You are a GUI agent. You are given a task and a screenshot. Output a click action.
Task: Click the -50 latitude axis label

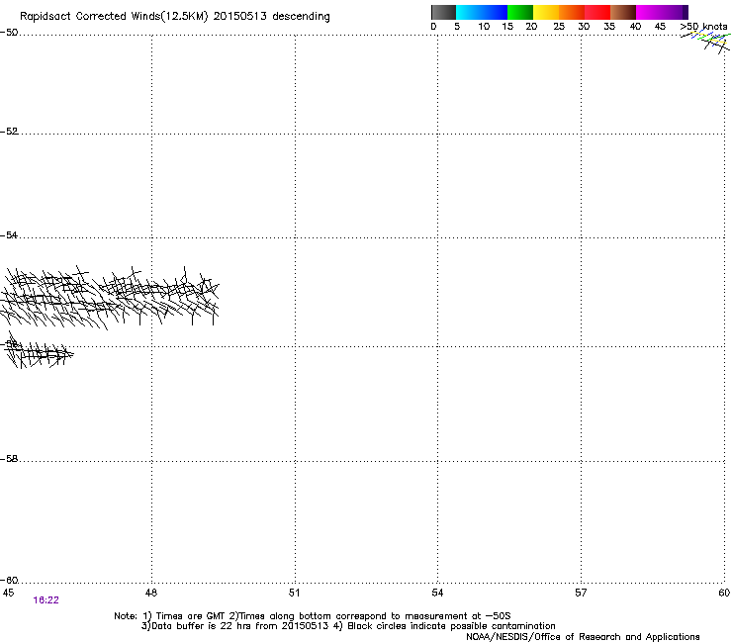point(9,33)
